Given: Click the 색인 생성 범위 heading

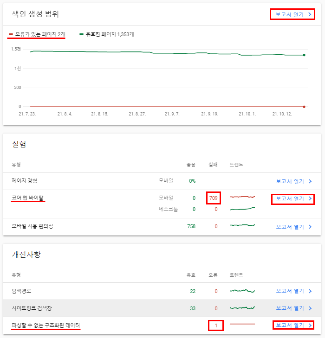Looking at the screenshot, I should (35, 14).
